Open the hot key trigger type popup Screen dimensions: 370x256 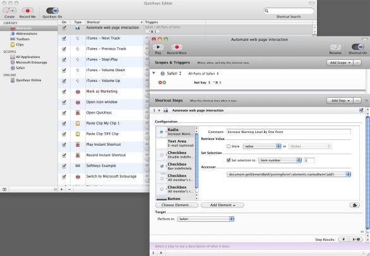coord(202,83)
